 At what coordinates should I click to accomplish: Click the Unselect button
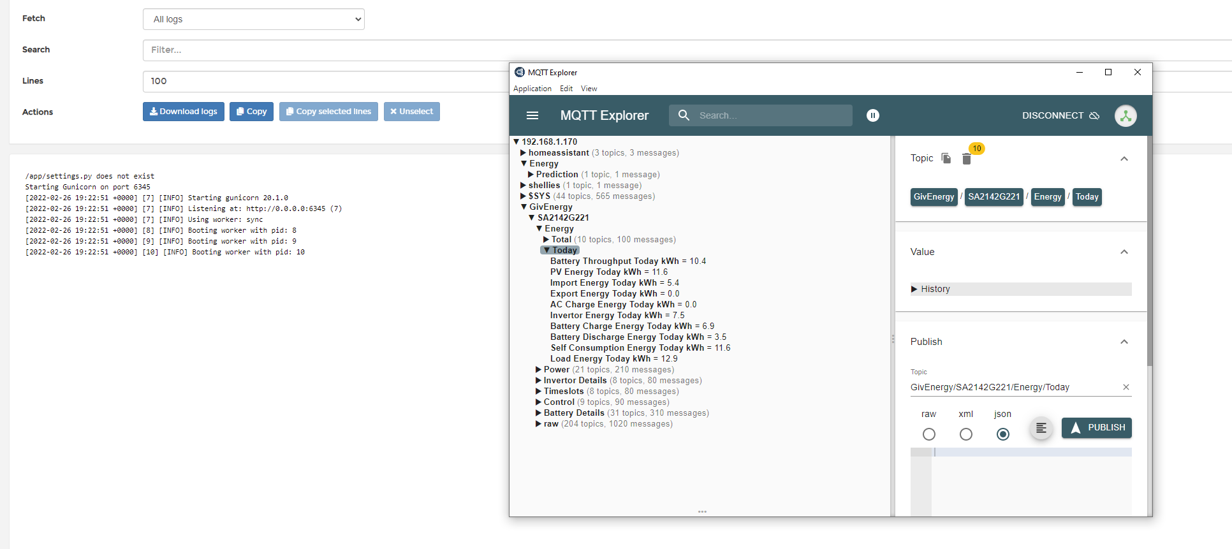click(412, 112)
